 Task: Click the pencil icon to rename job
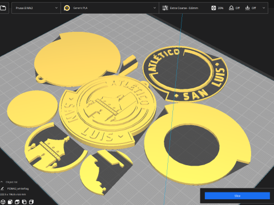[x=2, y=188]
